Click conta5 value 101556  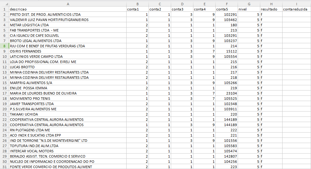(227, 141)
